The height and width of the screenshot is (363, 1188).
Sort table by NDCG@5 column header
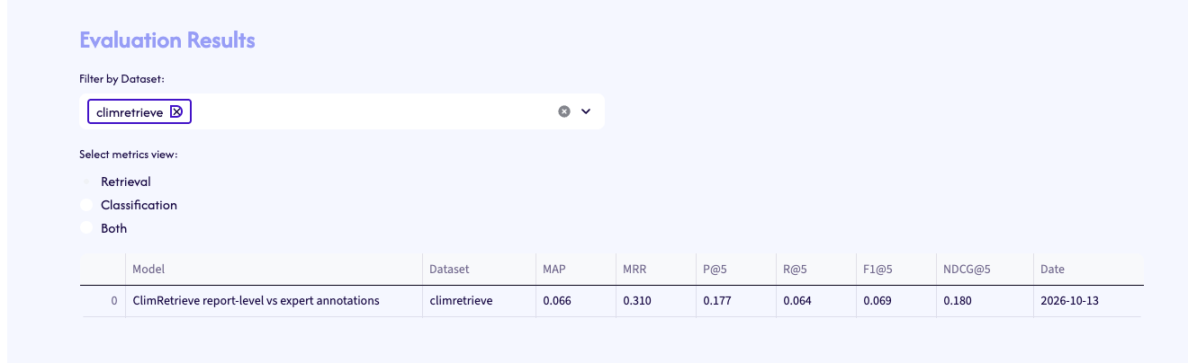[x=985, y=270]
